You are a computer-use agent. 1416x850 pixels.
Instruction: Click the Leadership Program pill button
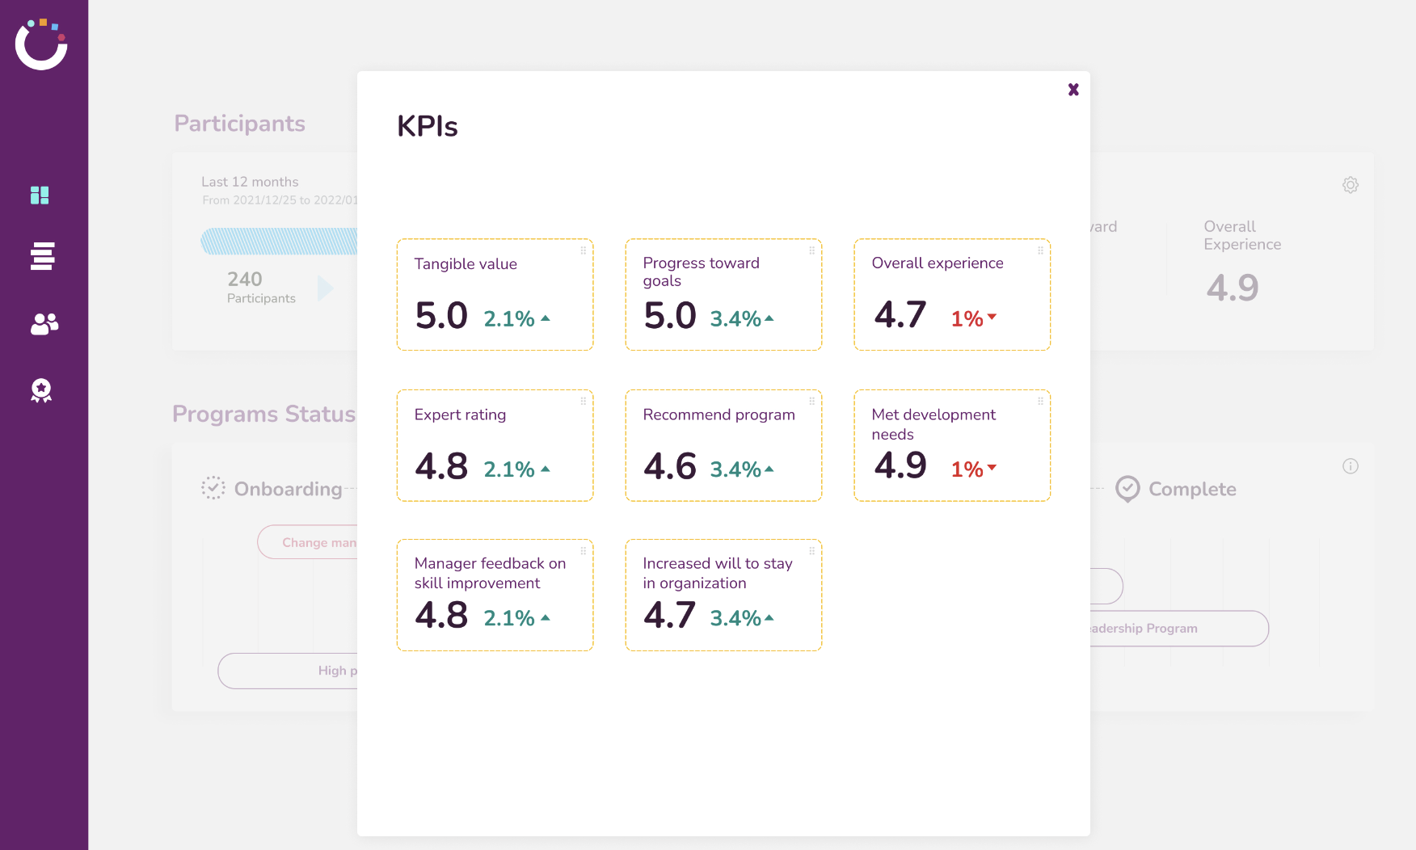click(1179, 629)
